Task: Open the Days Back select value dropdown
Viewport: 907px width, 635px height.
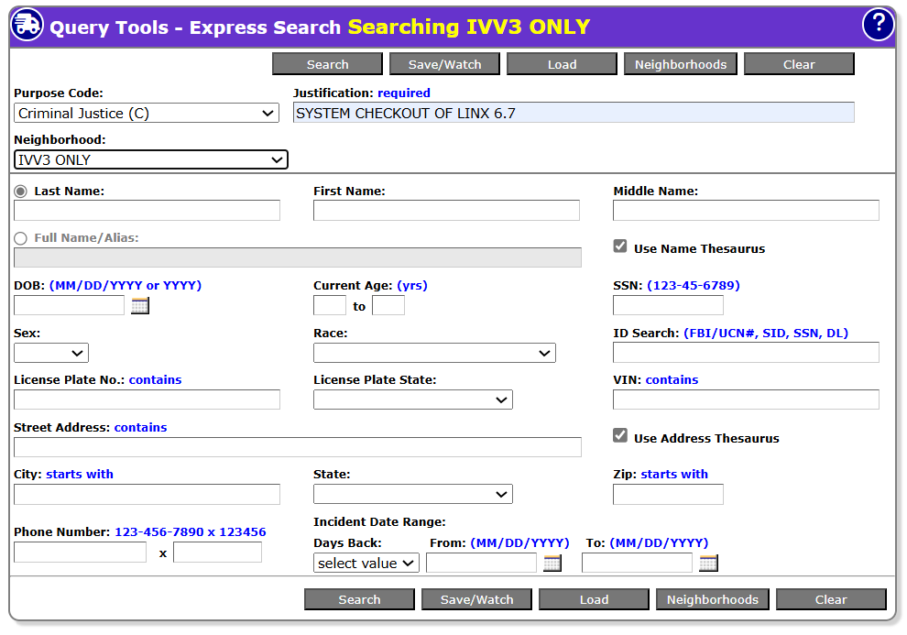Action: click(366, 564)
